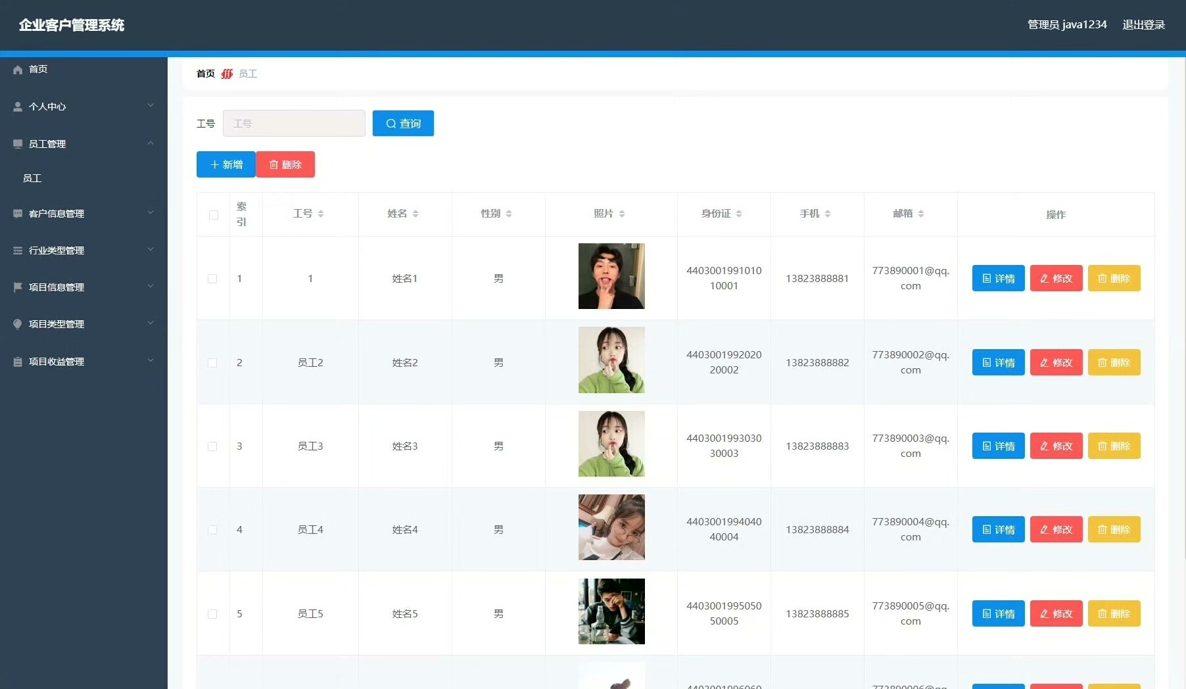Screen dimensions: 1186x689
Task: Collapse 员工管理 menu chevron
Action: [x=151, y=143]
